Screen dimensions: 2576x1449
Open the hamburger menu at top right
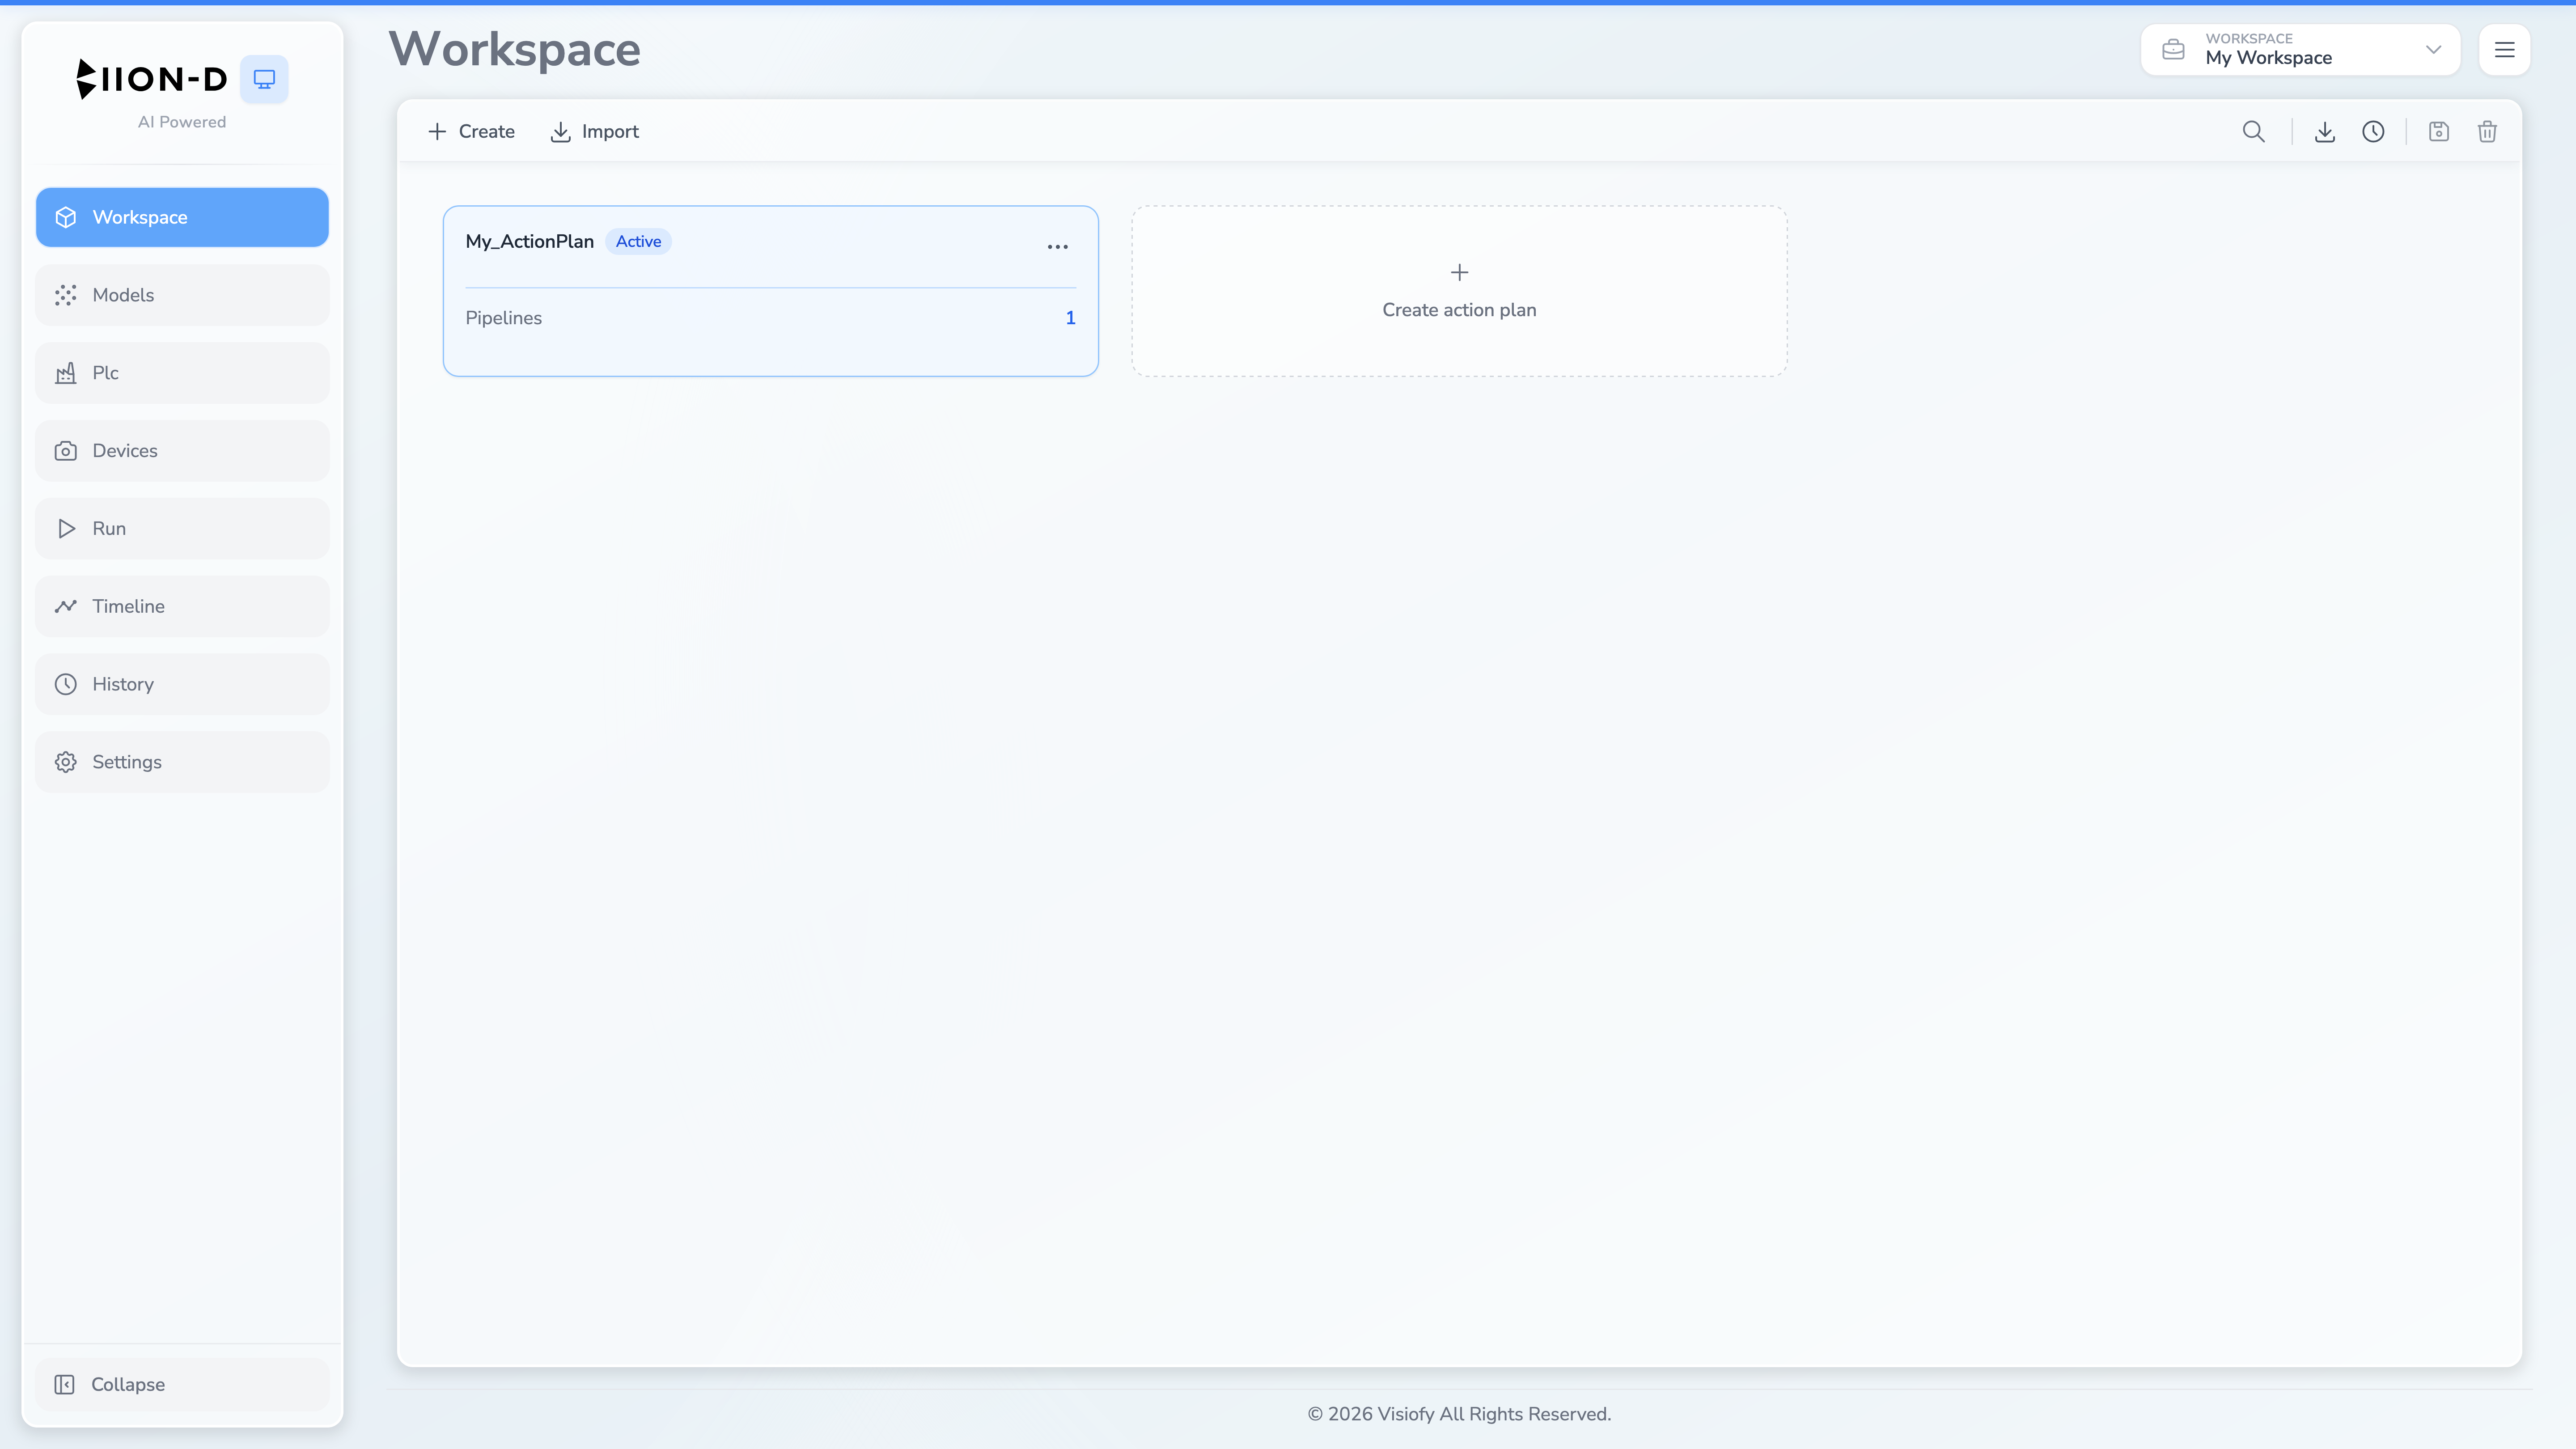click(2504, 50)
